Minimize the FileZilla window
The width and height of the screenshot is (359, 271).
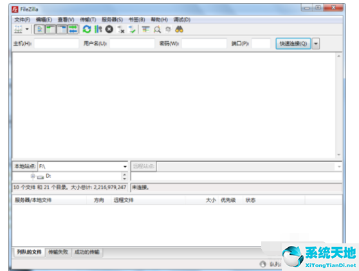pyautogui.click(x=307, y=8)
